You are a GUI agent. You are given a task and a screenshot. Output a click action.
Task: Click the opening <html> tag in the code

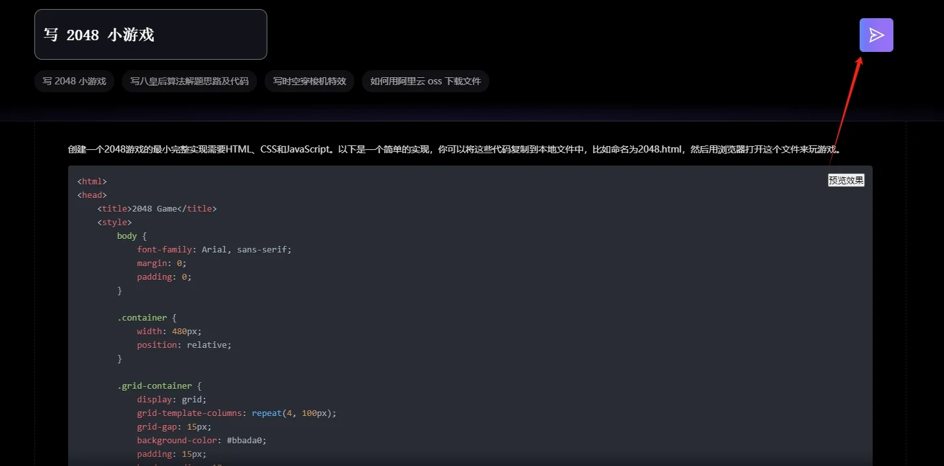coord(91,180)
